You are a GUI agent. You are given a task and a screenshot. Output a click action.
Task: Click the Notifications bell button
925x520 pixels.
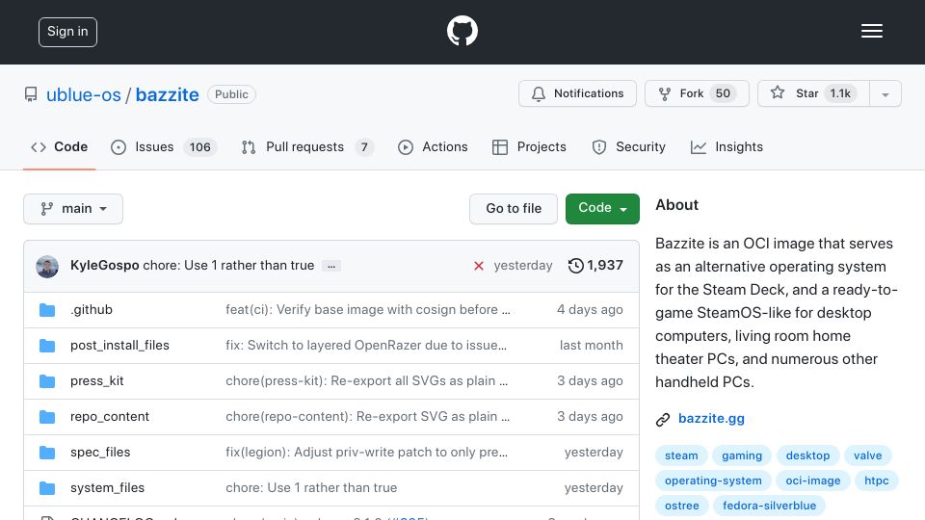coord(577,93)
